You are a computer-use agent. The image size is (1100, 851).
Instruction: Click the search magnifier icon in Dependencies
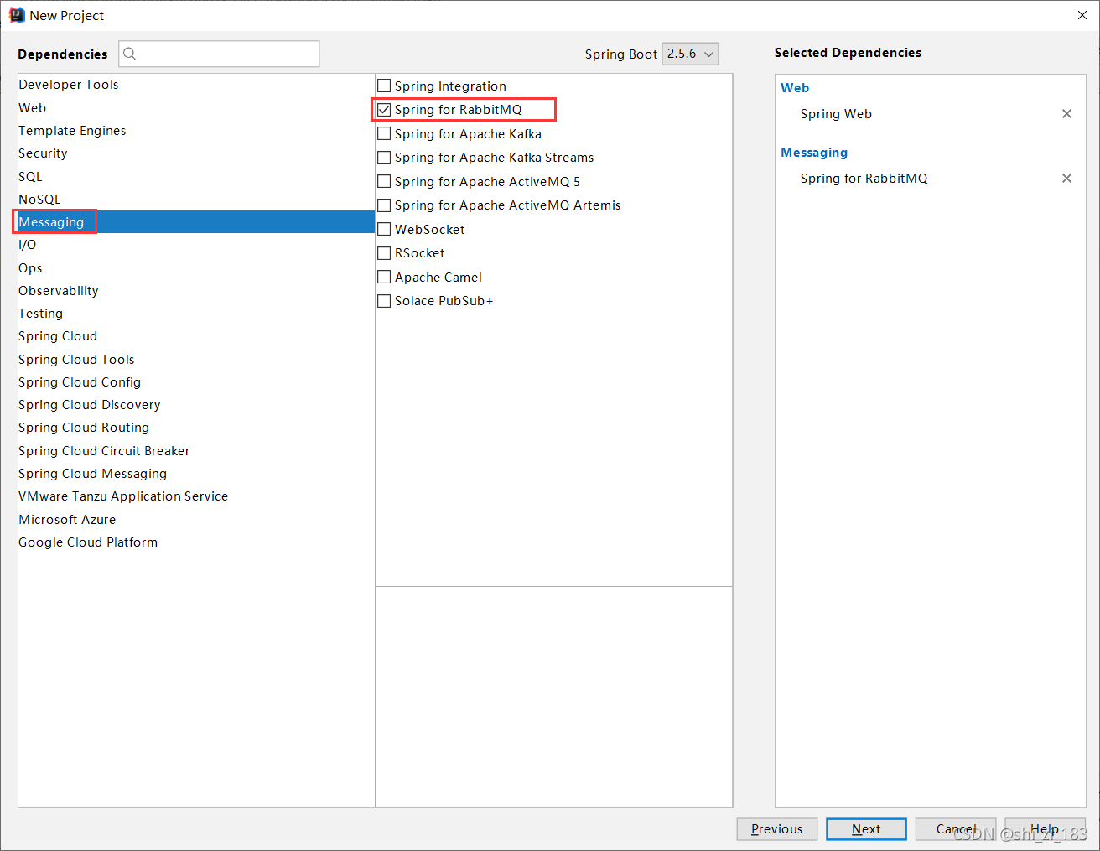(130, 54)
